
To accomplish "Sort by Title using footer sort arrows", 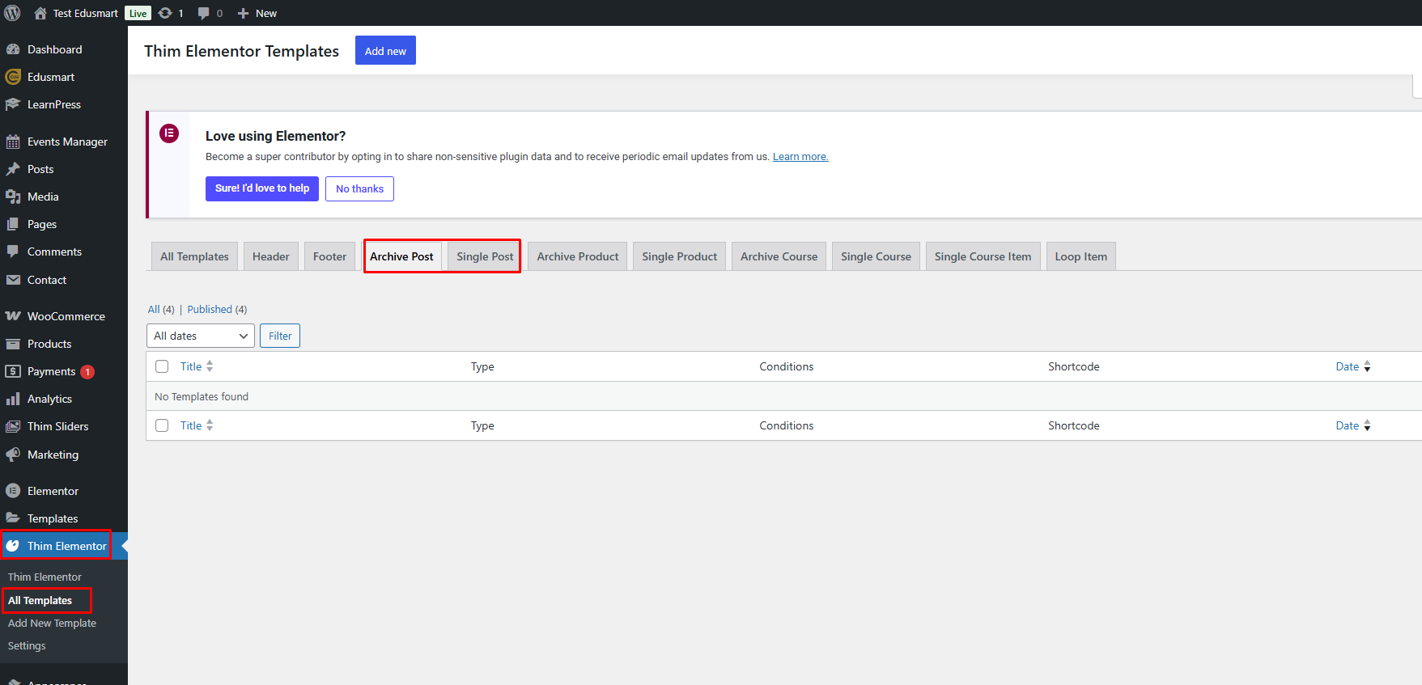I will [x=210, y=425].
